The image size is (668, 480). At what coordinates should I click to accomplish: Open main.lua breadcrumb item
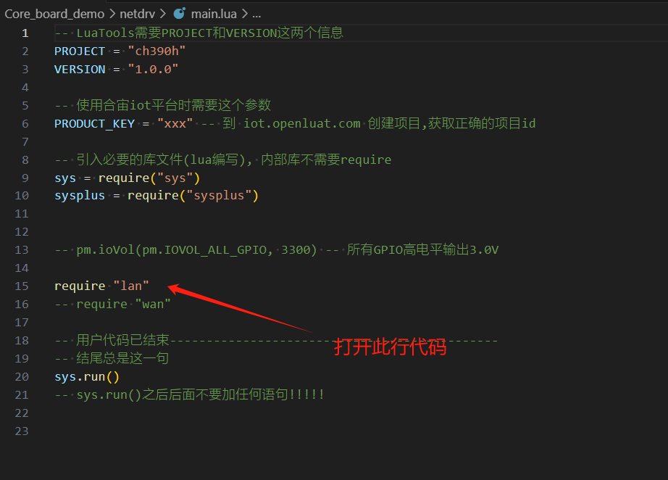[x=214, y=14]
